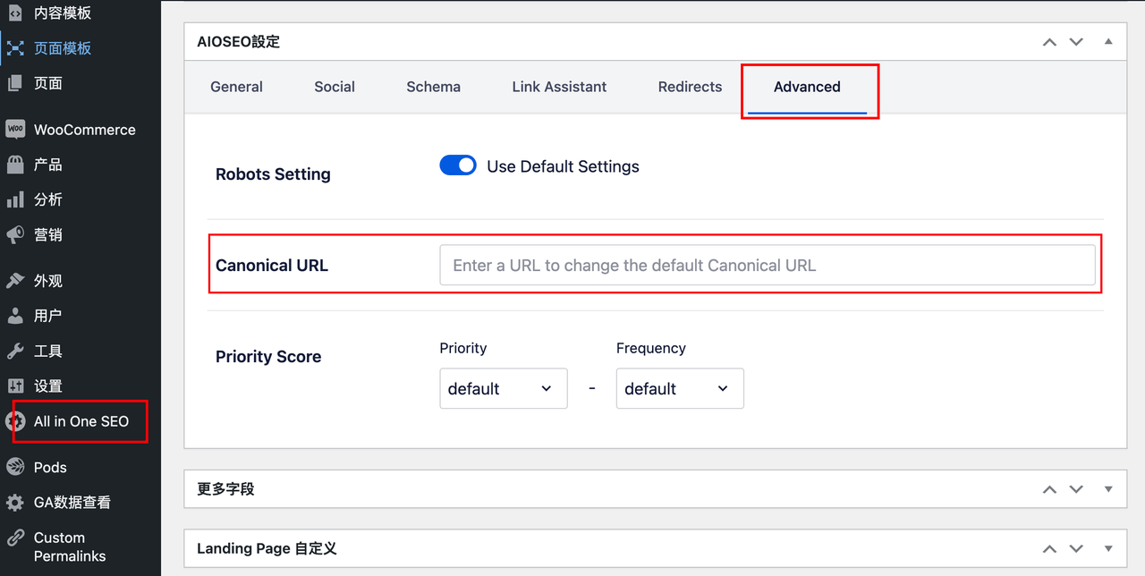The image size is (1145, 576).
Task: Open 营销 menu label
Action: [48, 234]
